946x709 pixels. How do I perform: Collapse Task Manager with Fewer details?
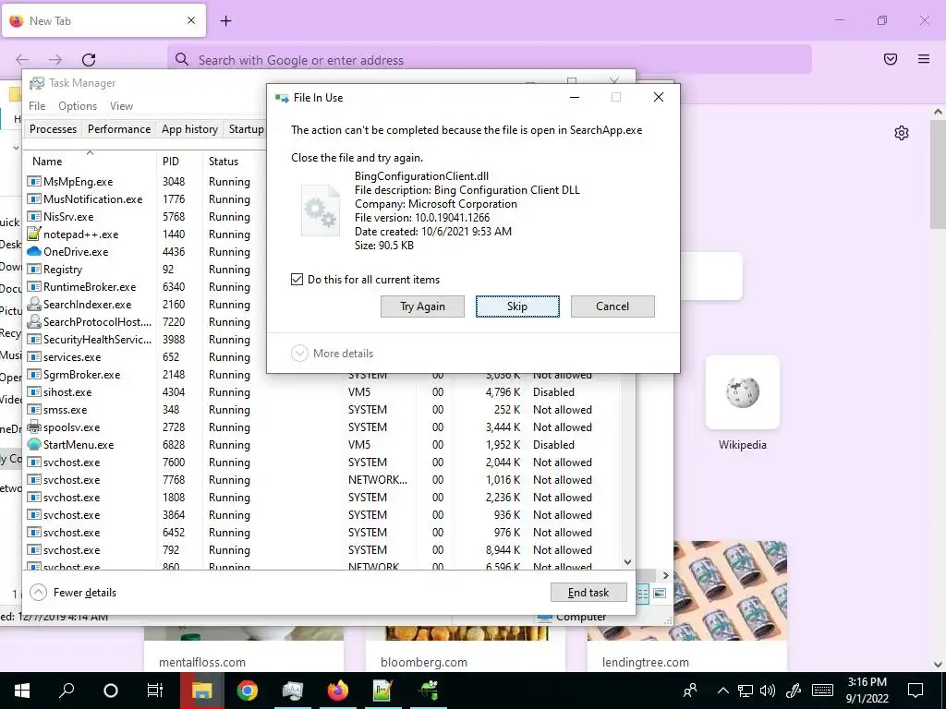pyautogui.click(x=73, y=593)
